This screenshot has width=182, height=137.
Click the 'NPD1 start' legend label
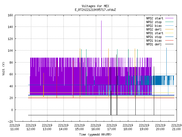click(155, 33)
